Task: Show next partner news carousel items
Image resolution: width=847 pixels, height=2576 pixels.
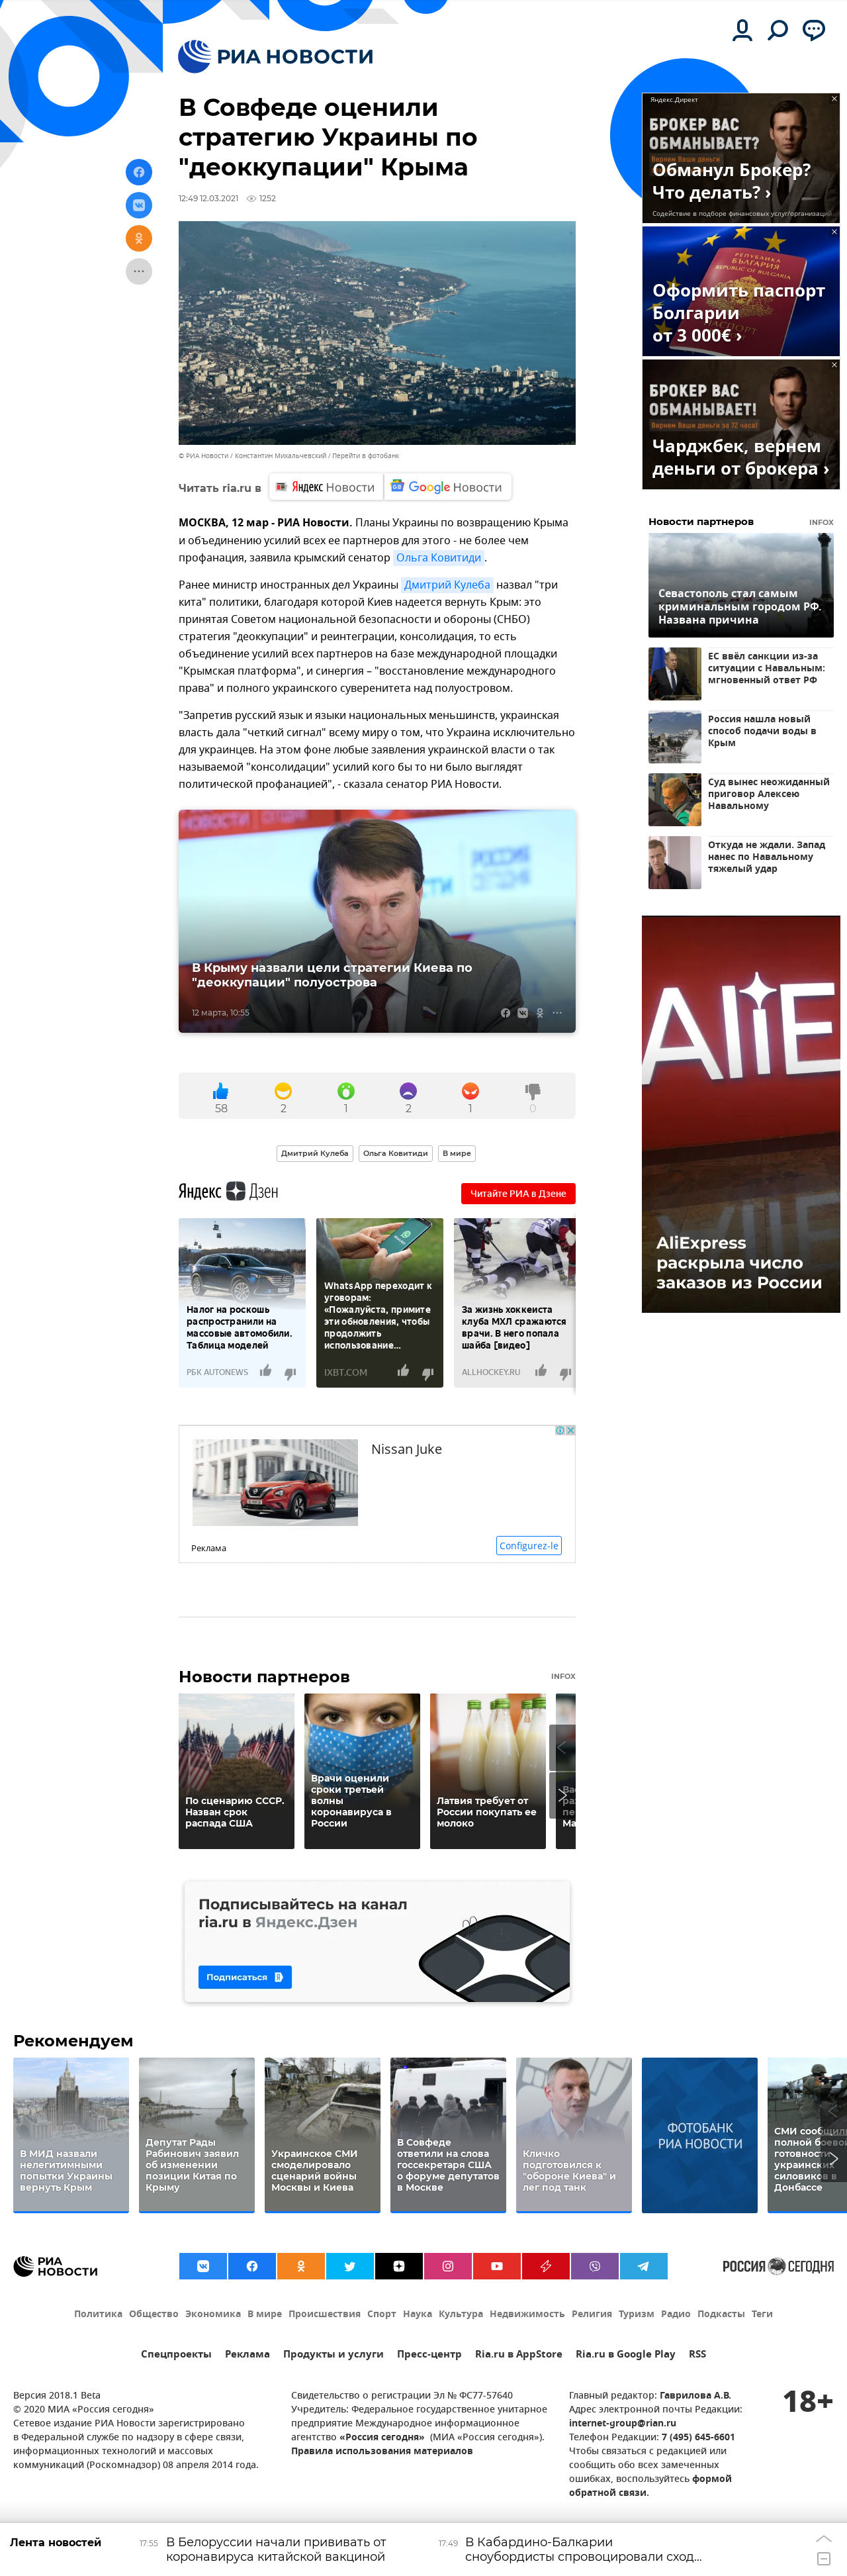Action: click(x=562, y=1796)
